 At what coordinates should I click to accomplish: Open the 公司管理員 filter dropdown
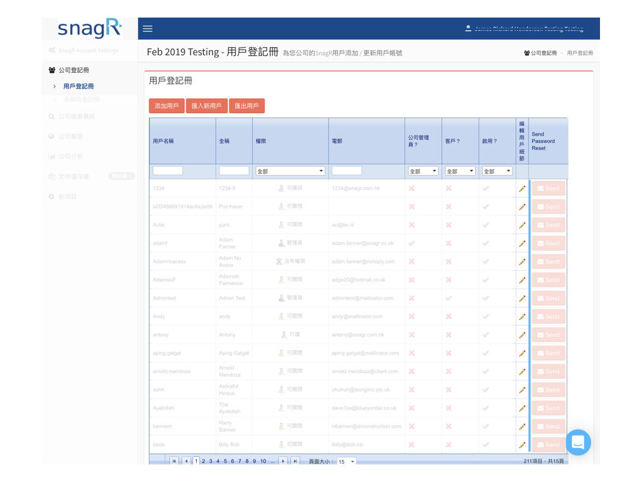coord(423,171)
